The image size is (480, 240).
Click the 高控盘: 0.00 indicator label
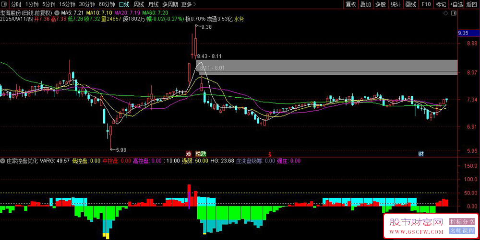click(x=147, y=161)
